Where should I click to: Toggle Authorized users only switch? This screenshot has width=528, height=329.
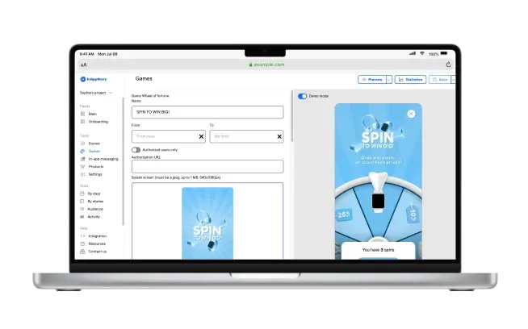click(136, 150)
